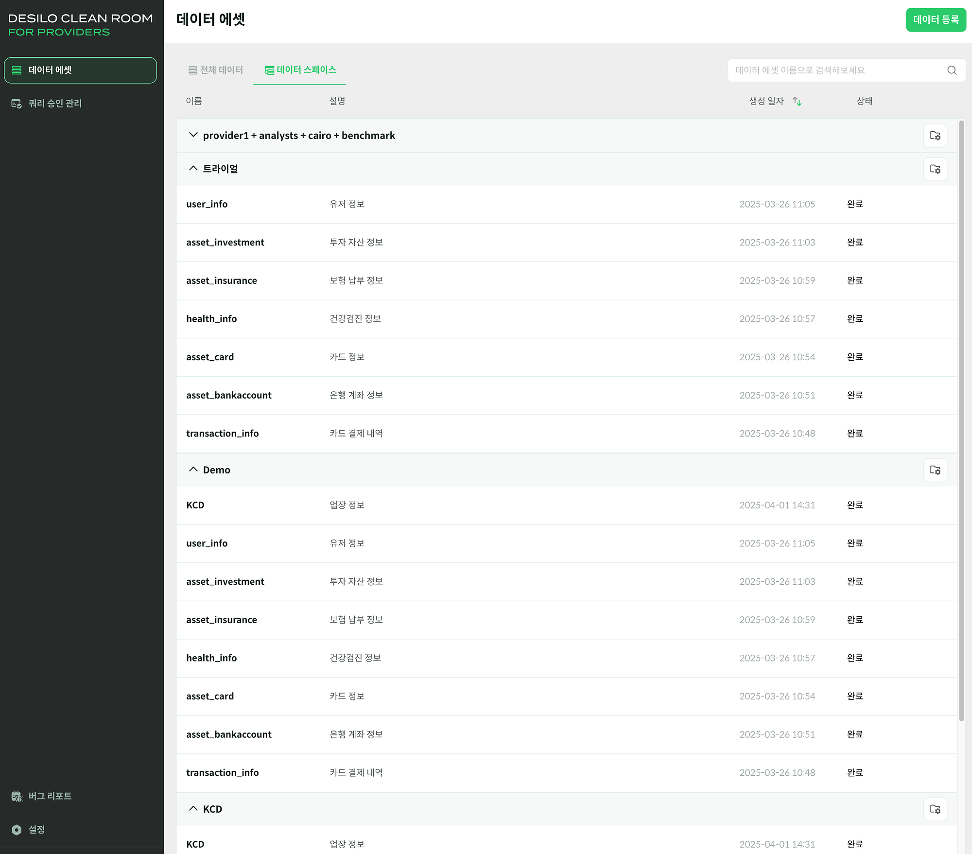Select the 데이터 스페이스 tab
Viewport: 972px width, 854px height.
click(300, 70)
